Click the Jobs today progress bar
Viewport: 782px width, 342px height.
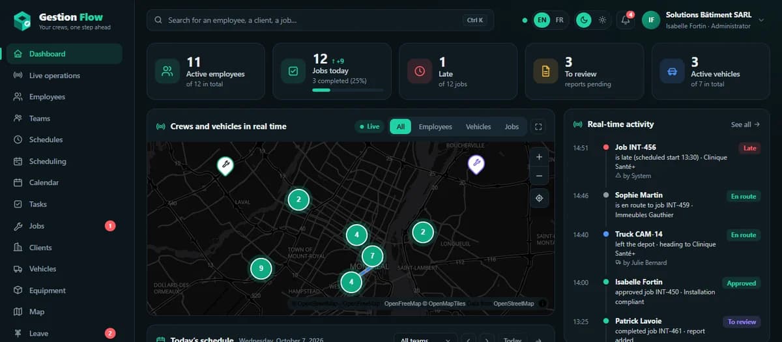click(x=347, y=90)
